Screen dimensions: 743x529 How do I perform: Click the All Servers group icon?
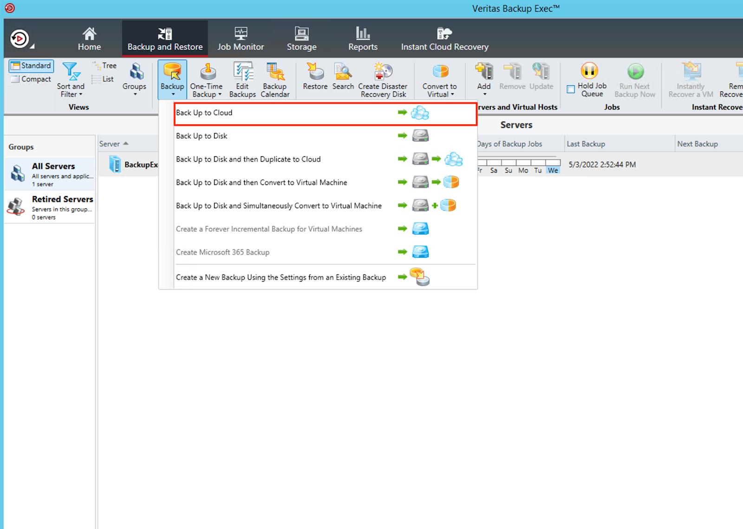click(18, 173)
